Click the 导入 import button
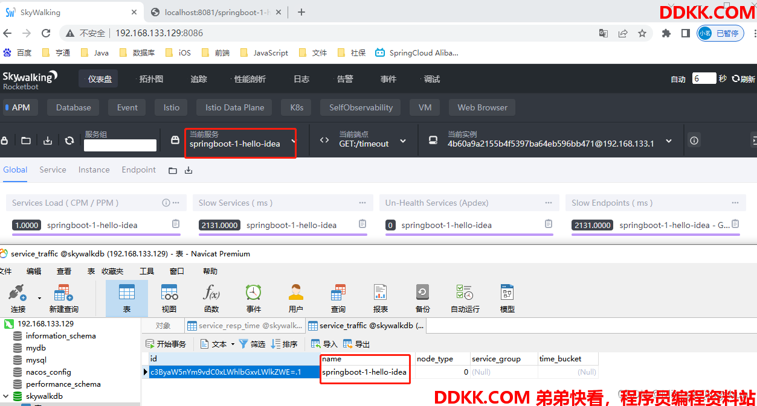 coord(324,344)
